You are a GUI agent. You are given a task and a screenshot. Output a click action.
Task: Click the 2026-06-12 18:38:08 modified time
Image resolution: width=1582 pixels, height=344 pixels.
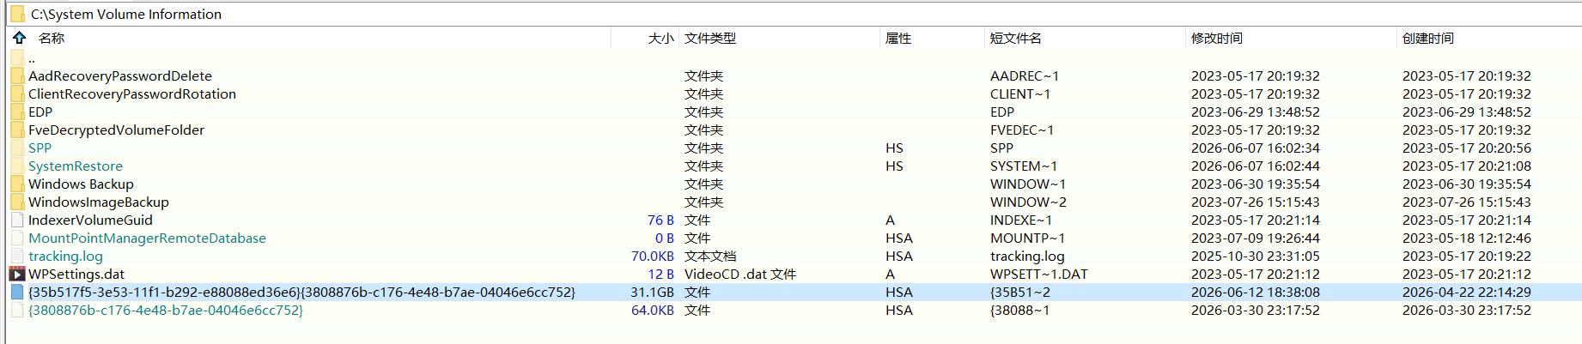1256,292
